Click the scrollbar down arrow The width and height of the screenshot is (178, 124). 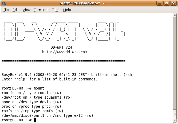(175, 120)
